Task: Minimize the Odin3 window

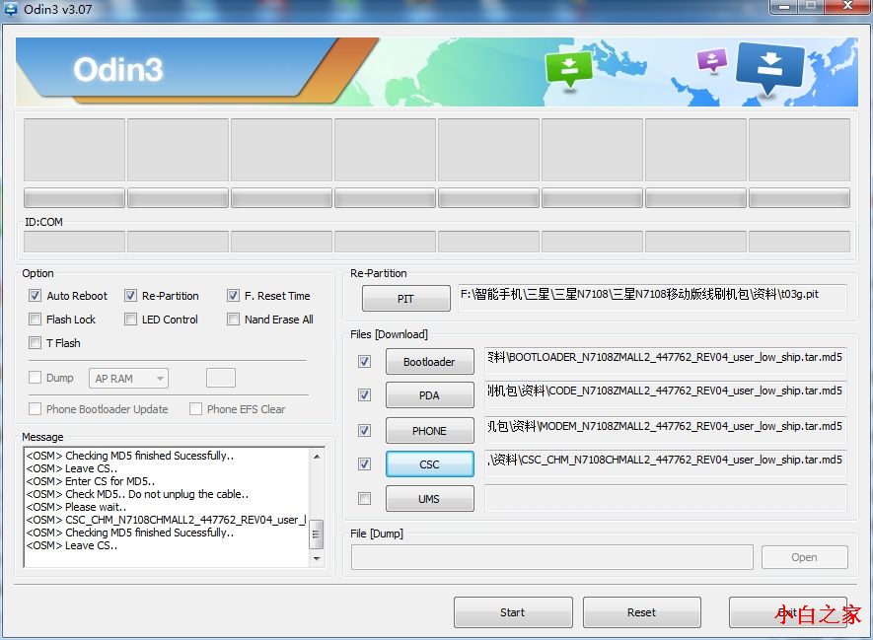Action: click(x=784, y=6)
